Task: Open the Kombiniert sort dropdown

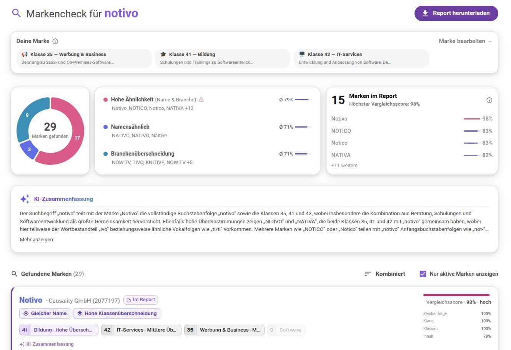Action: pyautogui.click(x=385, y=274)
